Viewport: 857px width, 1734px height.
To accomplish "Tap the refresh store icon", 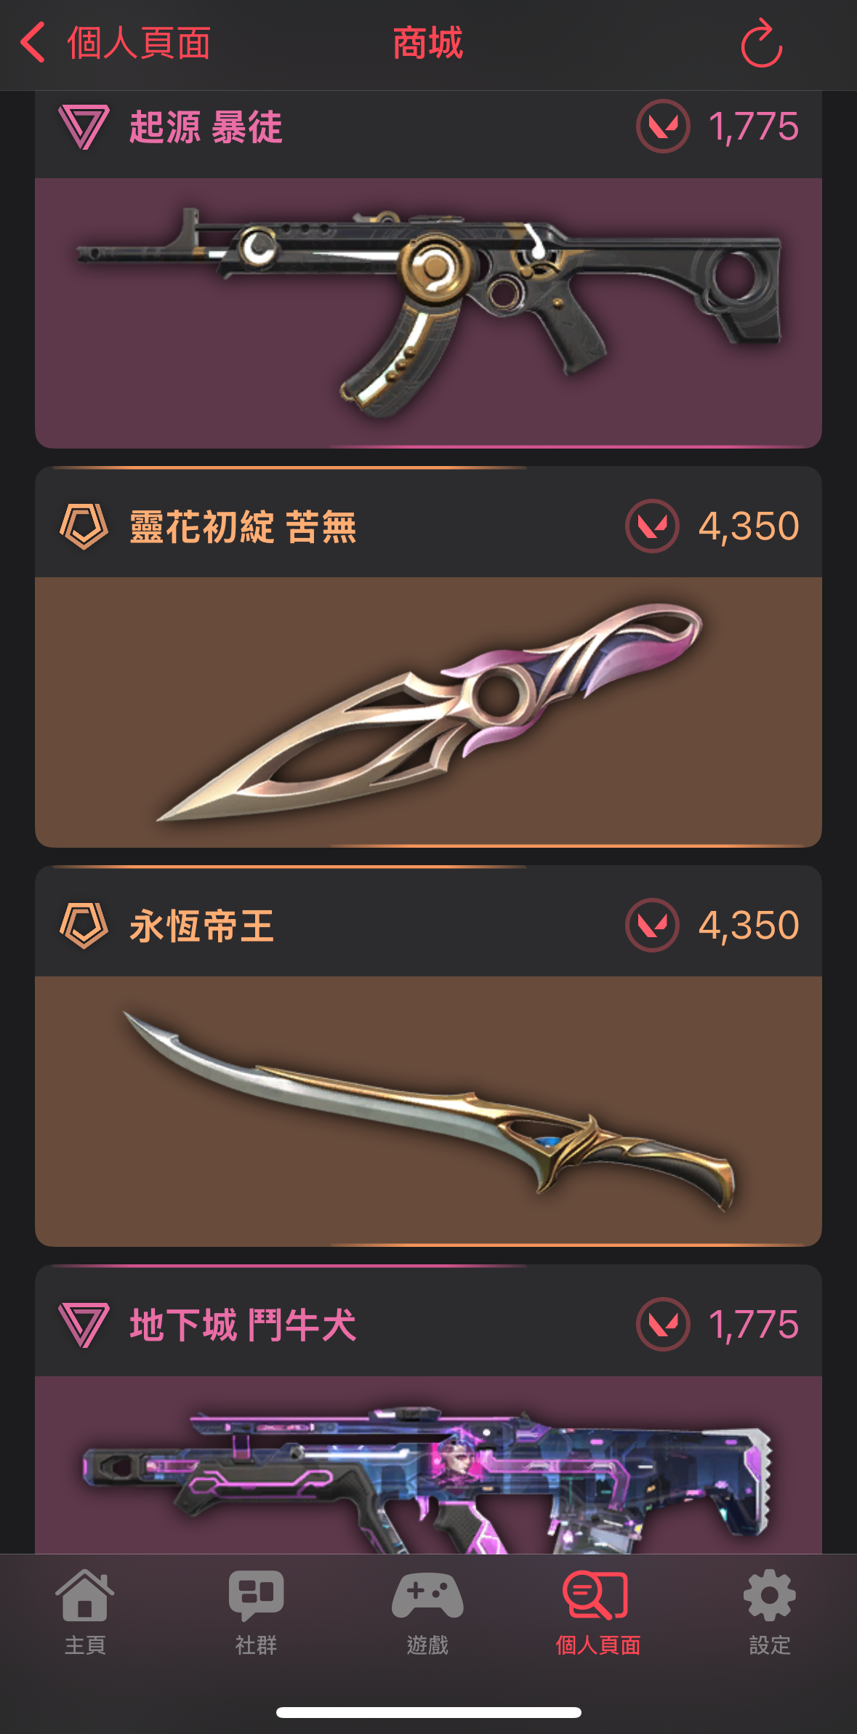I will click(x=761, y=44).
